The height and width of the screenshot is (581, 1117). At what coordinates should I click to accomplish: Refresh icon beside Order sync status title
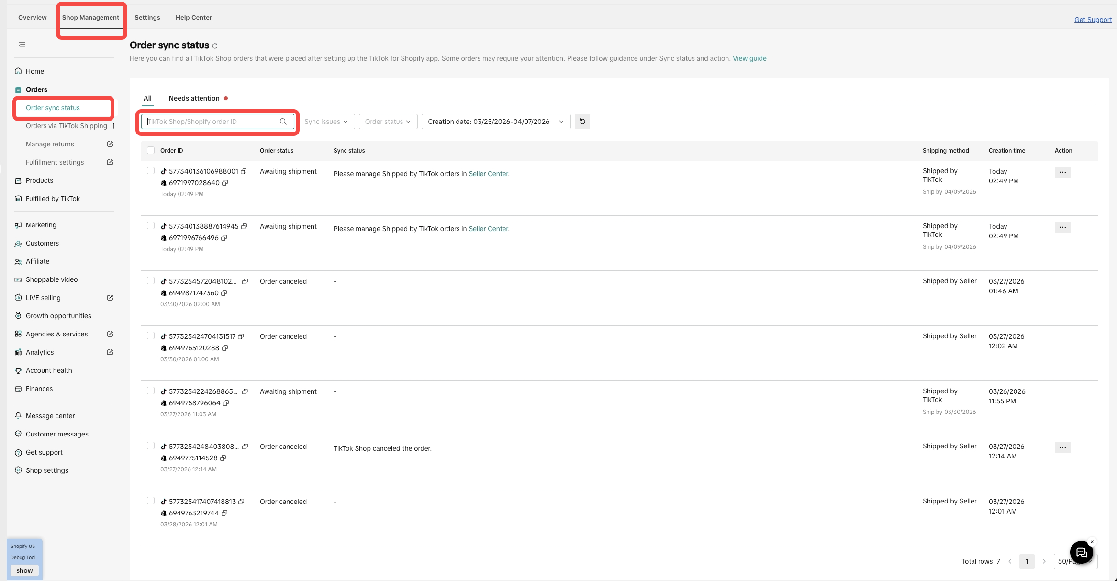point(215,46)
